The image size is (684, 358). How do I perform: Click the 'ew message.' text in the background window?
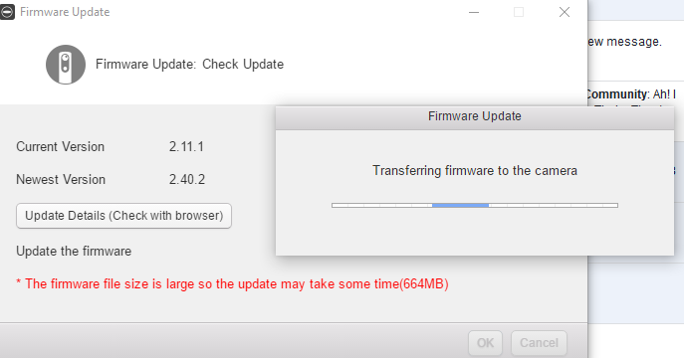pos(624,42)
